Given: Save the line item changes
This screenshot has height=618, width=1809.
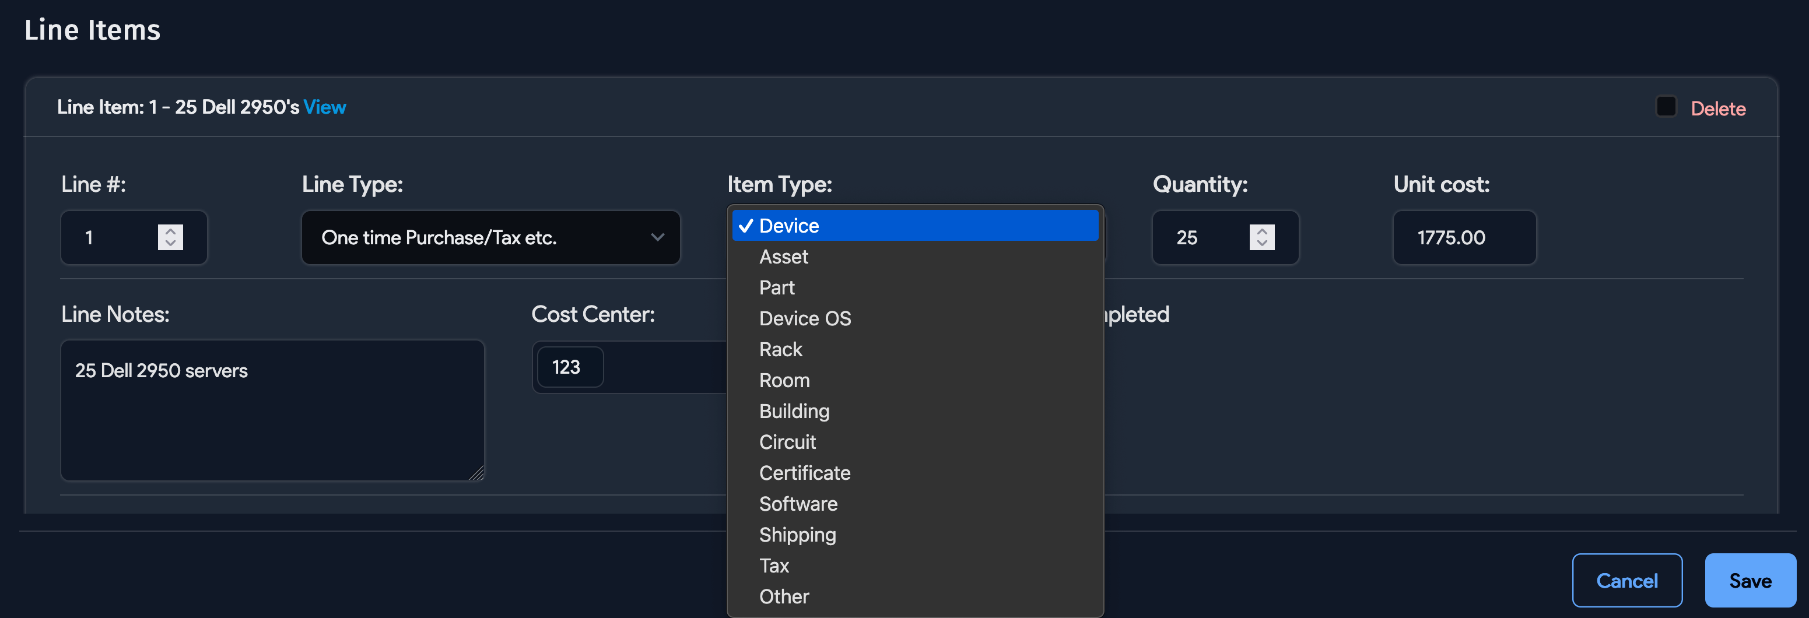Looking at the screenshot, I should tap(1750, 581).
